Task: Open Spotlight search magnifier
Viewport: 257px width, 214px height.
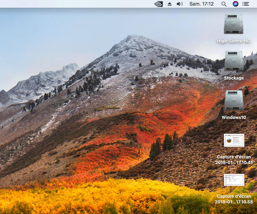Action: pyautogui.click(x=224, y=4)
